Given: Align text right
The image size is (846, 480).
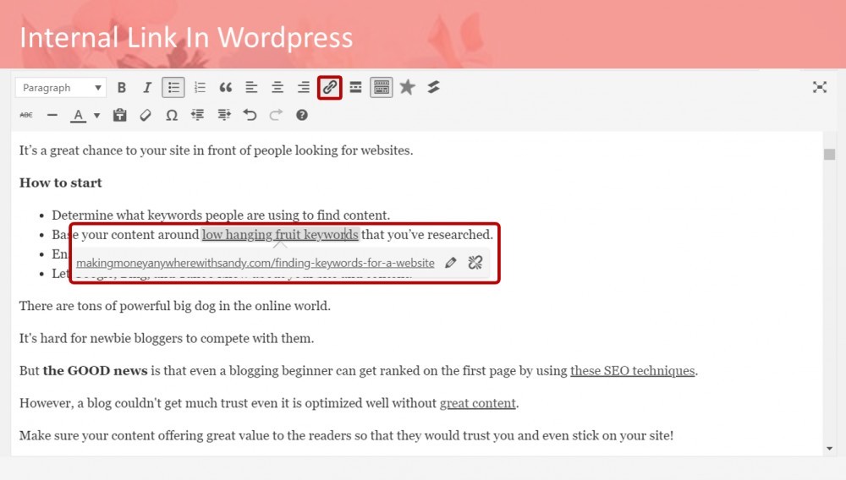Looking at the screenshot, I should coord(304,87).
